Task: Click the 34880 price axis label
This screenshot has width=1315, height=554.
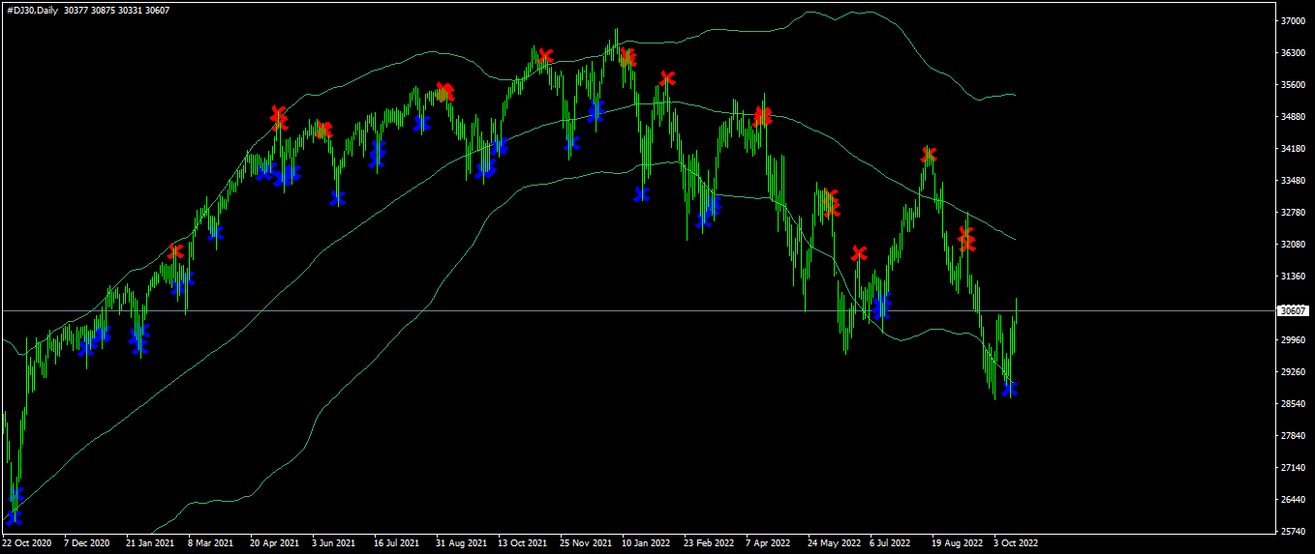Action: pyautogui.click(x=1293, y=116)
